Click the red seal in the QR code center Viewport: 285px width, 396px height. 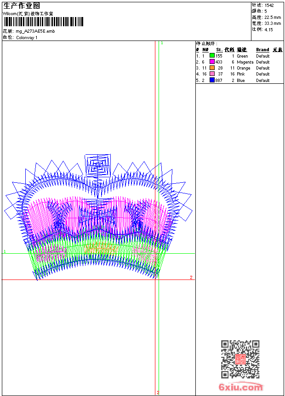tap(240, 359)
